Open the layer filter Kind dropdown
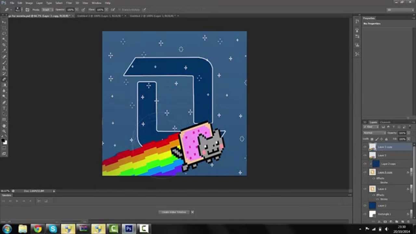416x234 pixels. (x=371, y=127)
